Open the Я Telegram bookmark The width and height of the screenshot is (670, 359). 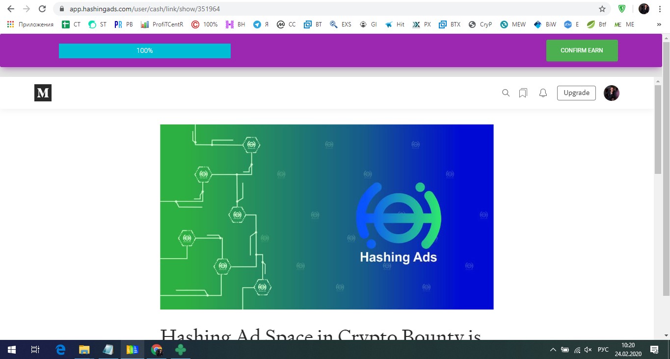(x=261, y=24)
